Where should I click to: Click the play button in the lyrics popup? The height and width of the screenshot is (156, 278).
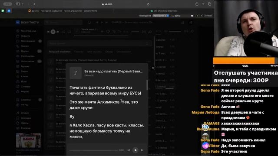pyautogui.click(x=136, y=150)
